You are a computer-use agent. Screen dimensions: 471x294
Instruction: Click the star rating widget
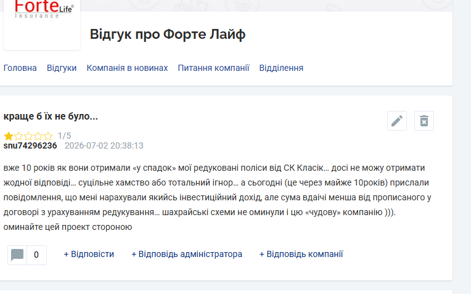(28, 136)
